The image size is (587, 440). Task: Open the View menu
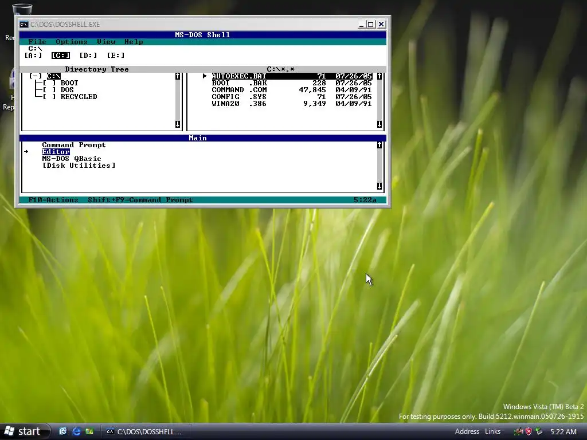coord(106,41)
